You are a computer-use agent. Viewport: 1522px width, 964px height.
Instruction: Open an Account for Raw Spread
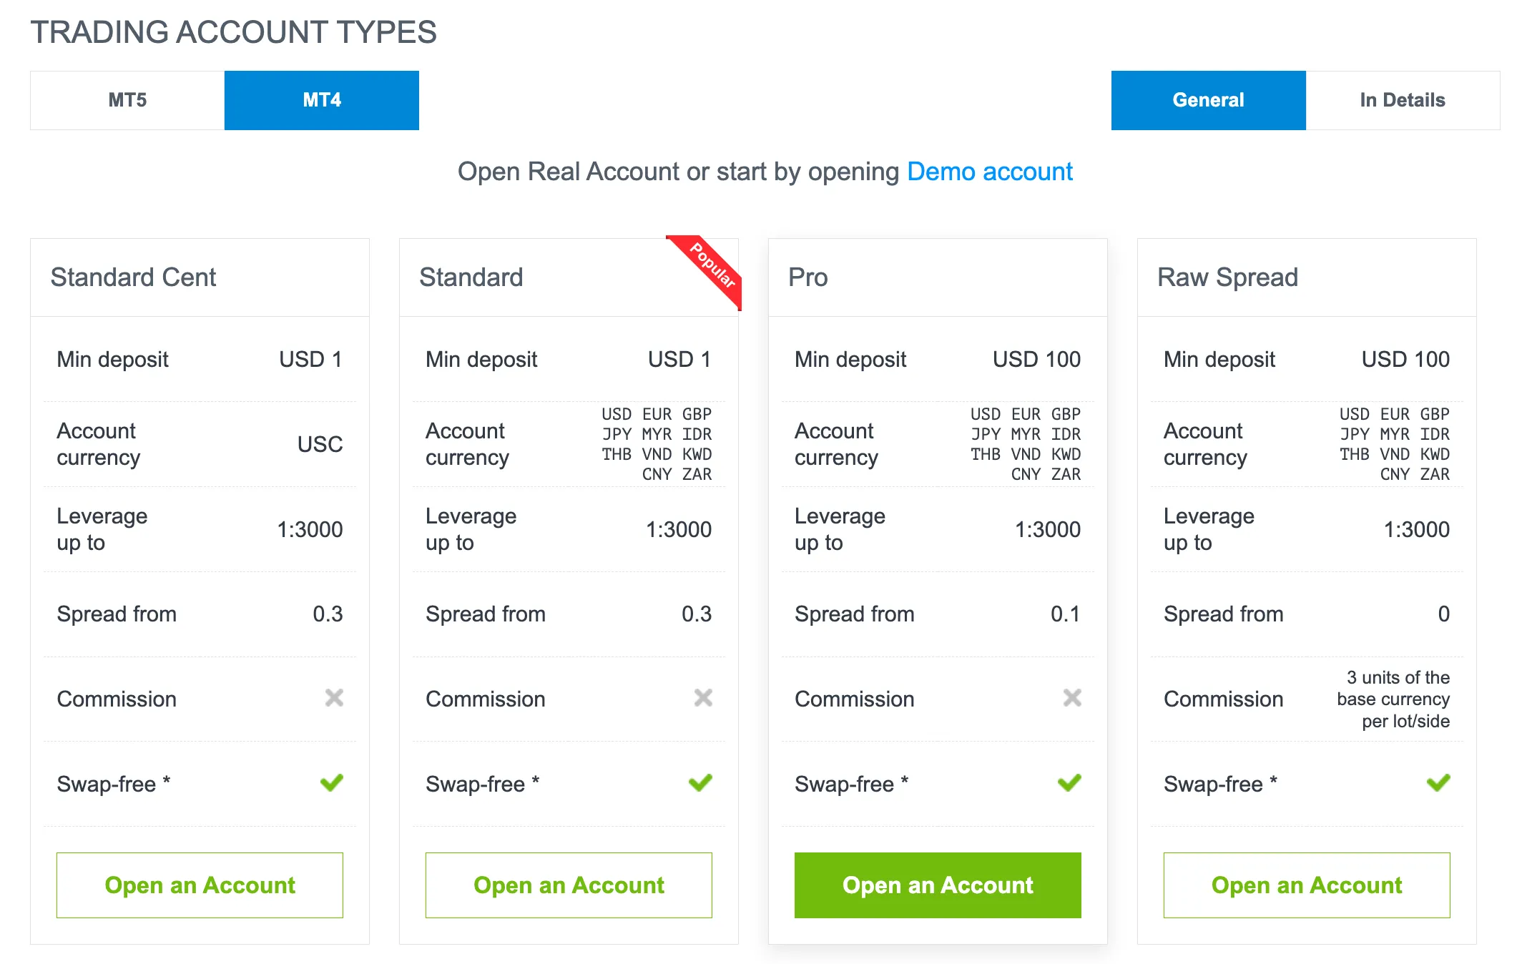(x=1307, y=885)
